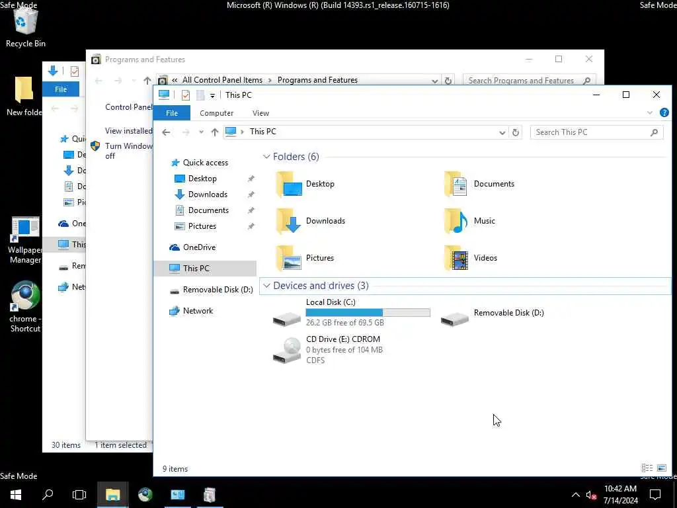This screenshot has height=508, width=677.
Task: Collapse the Folders (6) group
Action: coord(266,157)
